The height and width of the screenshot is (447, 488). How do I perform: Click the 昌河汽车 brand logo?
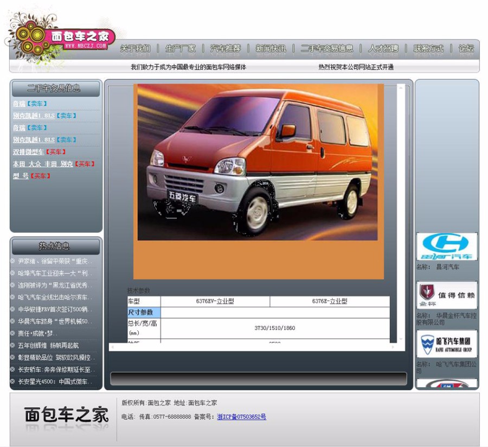tap(447, 247)
